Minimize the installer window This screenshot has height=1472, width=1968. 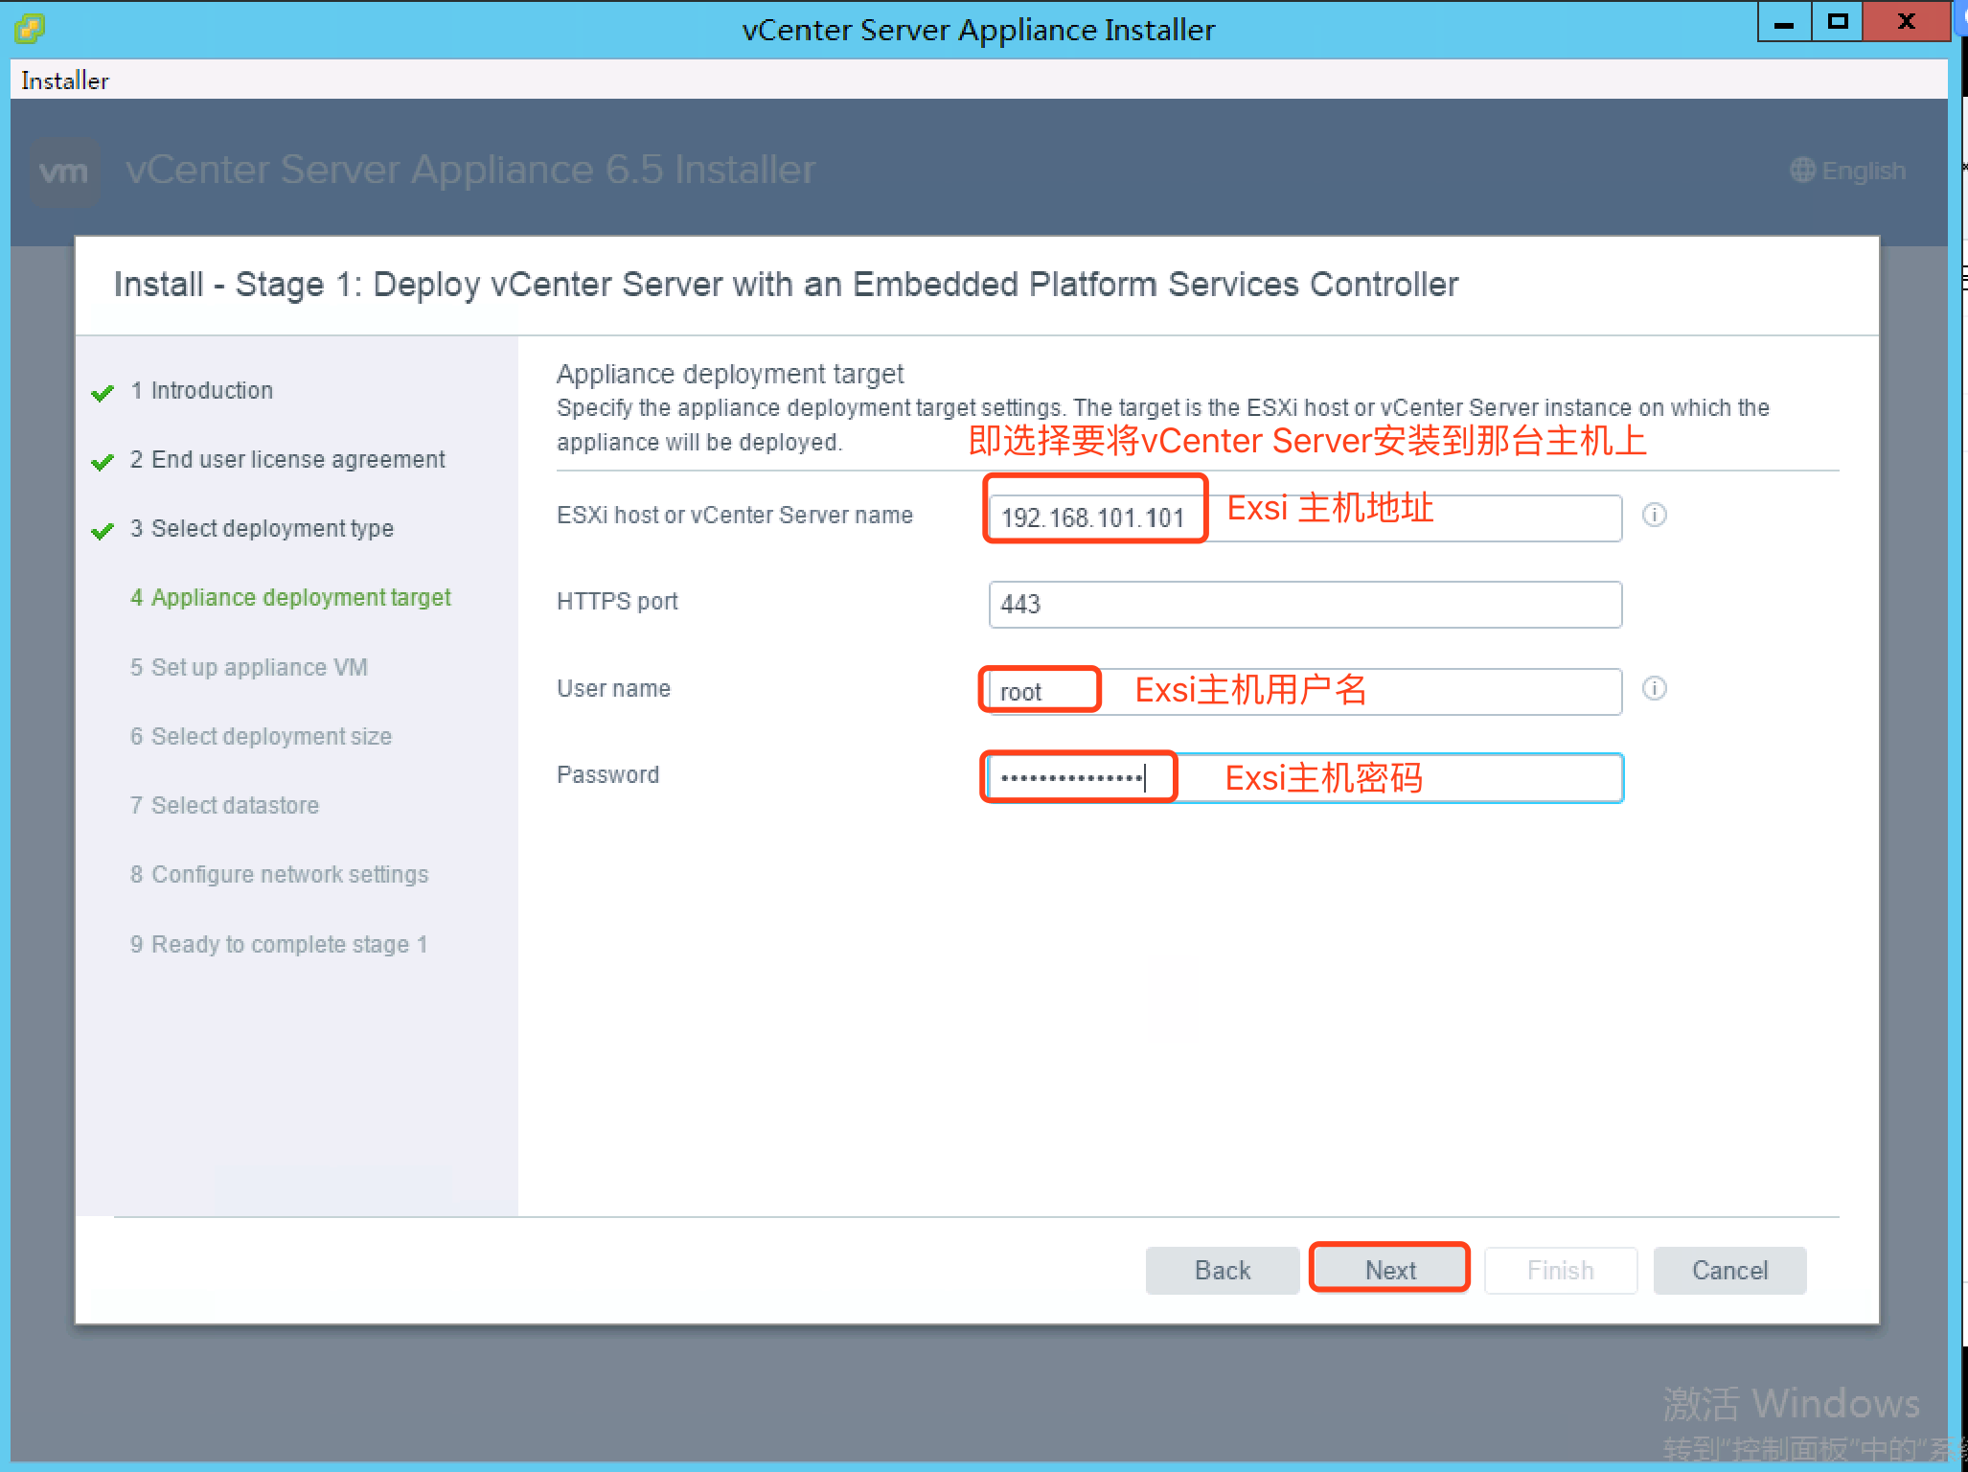pos(1784,22)
